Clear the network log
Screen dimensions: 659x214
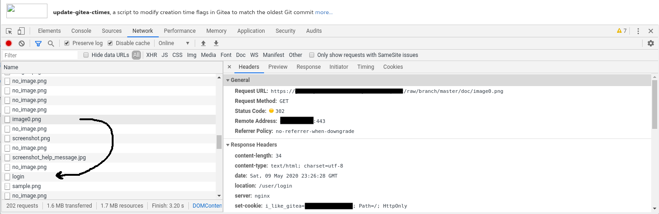point(21,43)
